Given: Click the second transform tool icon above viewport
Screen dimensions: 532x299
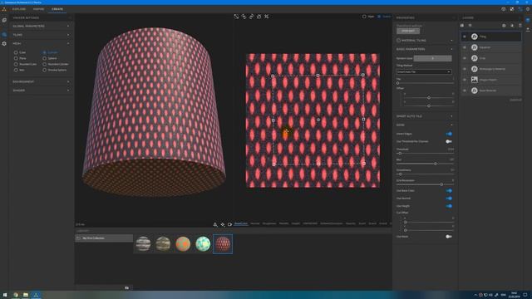Looking at the screenshot, I should pos(244,17).
